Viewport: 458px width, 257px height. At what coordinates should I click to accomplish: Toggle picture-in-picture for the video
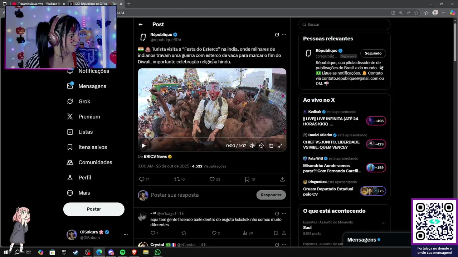click(271, 146)
